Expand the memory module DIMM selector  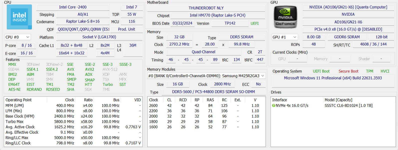coord(206,76)
